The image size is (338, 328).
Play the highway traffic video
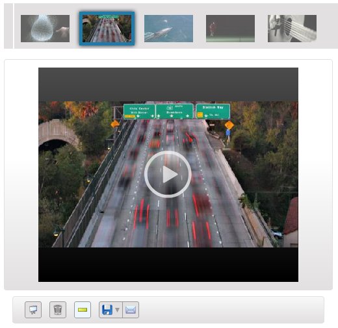(x=168, y=174)
